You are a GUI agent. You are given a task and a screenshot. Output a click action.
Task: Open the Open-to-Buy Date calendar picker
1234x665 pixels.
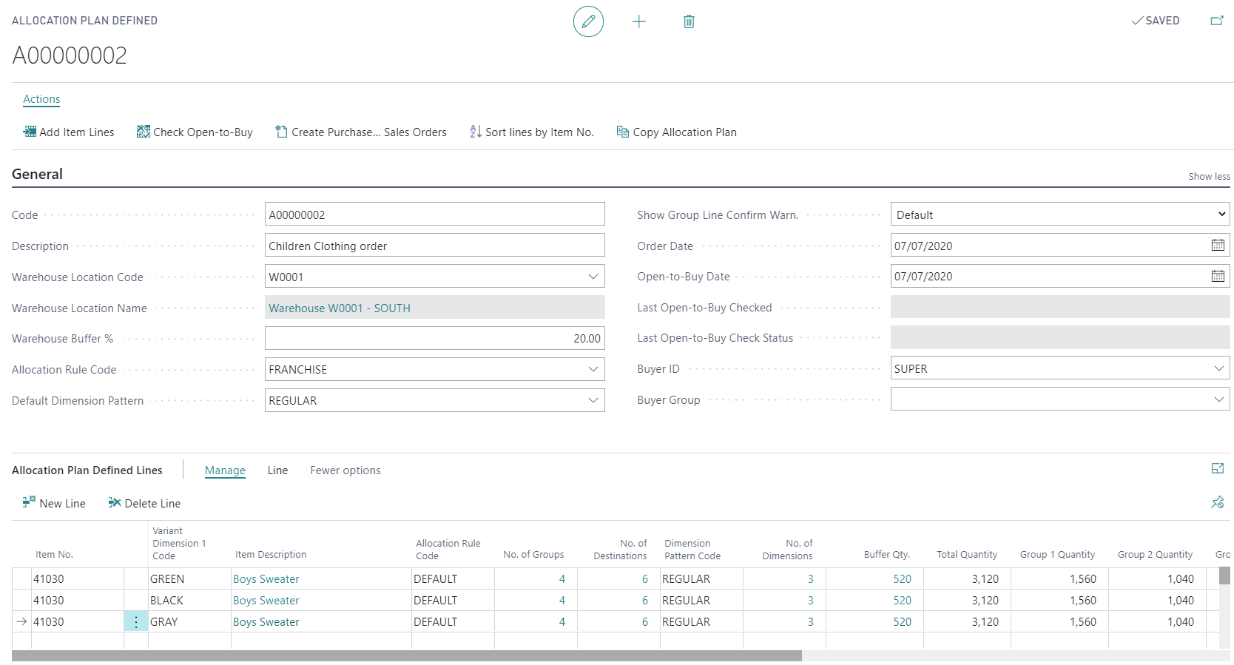[x=1218, y=277]
